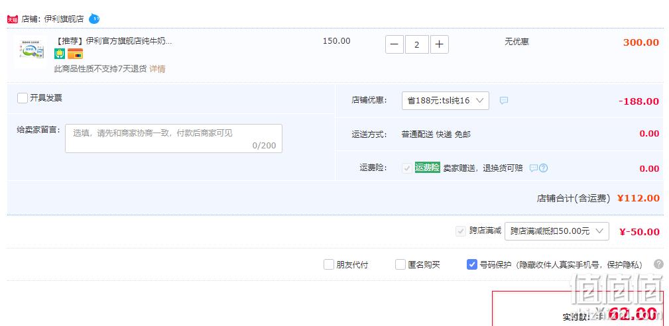Click the gray help icon next to 号码保护
This screenshot has height=326, width=669.
(x=659, y=264)
